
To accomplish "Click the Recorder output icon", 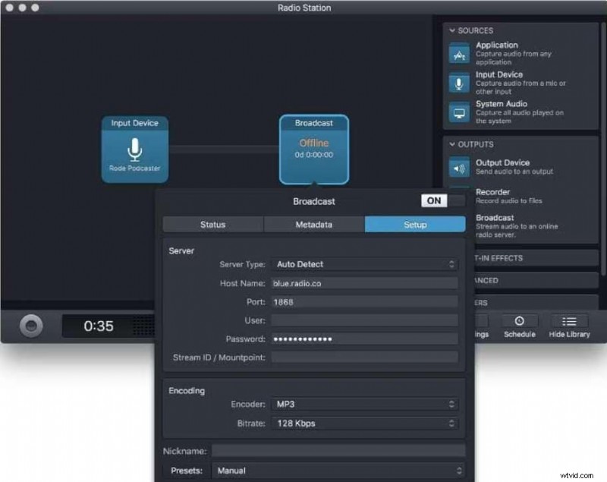I will coord(458,196).
